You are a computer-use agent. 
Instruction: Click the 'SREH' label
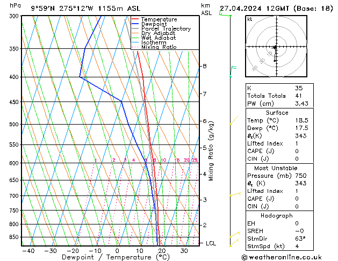(255, 231)
